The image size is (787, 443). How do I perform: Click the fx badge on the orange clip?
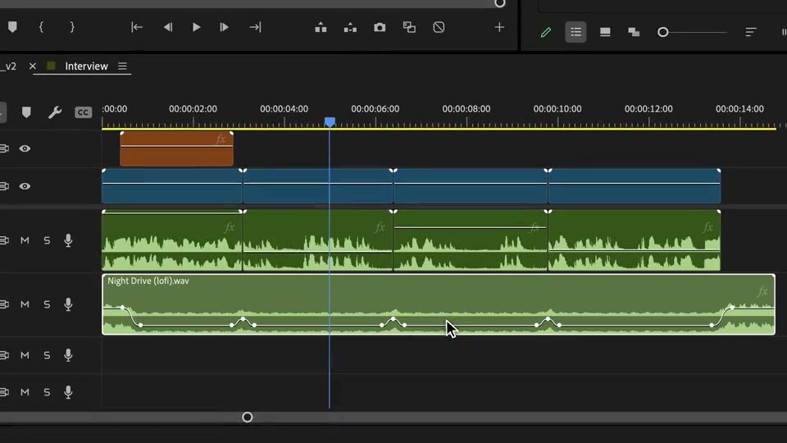tap(221, 139)
